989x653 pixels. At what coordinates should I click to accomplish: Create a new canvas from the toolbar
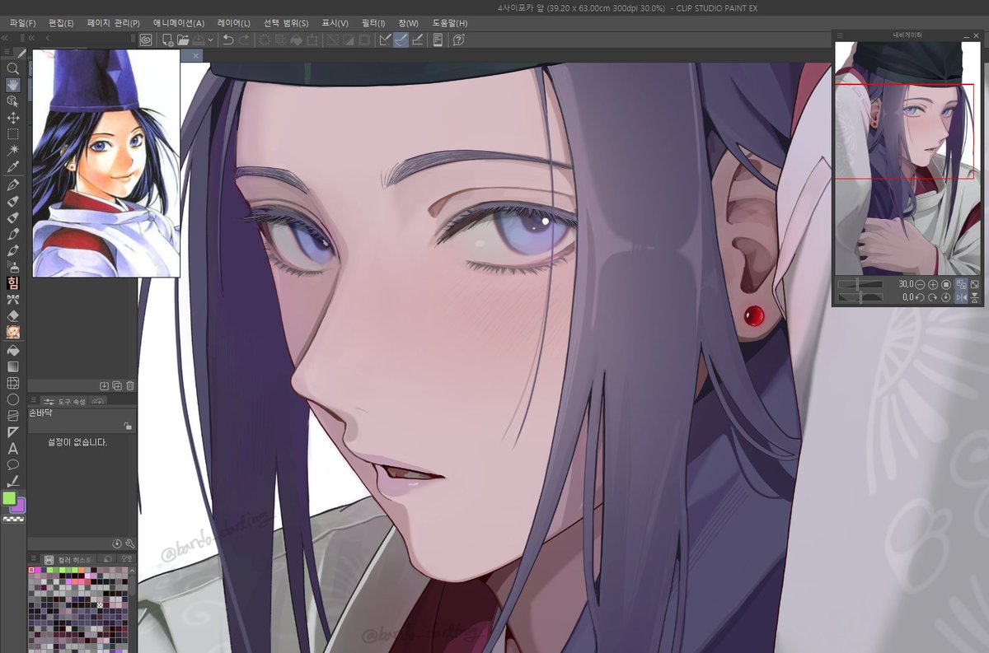tap(167, 39)
